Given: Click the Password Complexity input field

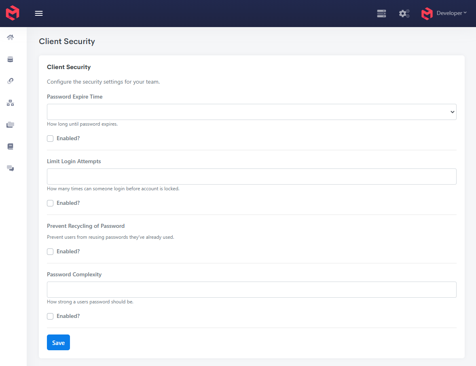Looking at the screenshot, I should [252, 290].
